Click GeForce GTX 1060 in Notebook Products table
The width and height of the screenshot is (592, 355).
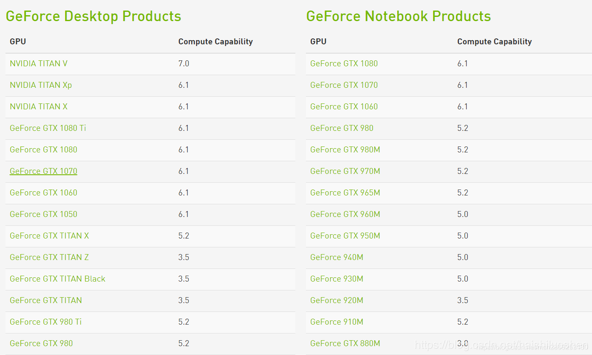[x=344, y=107]
